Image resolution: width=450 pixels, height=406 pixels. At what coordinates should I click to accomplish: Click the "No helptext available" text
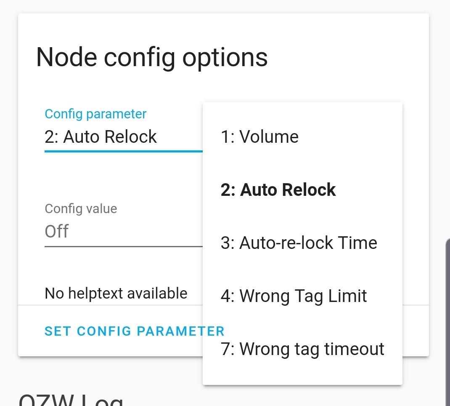pyautogui.click(x=116, y=293)
